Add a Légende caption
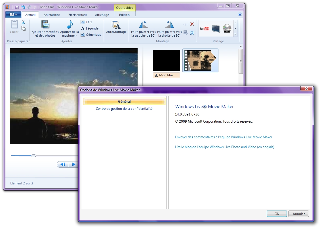 (90, 28)
